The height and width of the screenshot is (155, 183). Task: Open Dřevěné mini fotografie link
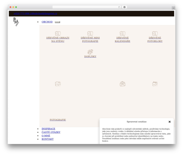90,40
